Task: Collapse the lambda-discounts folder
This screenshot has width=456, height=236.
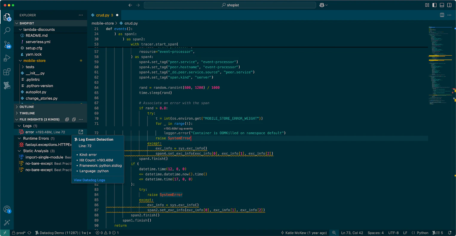Action: [x=39, y=29]
